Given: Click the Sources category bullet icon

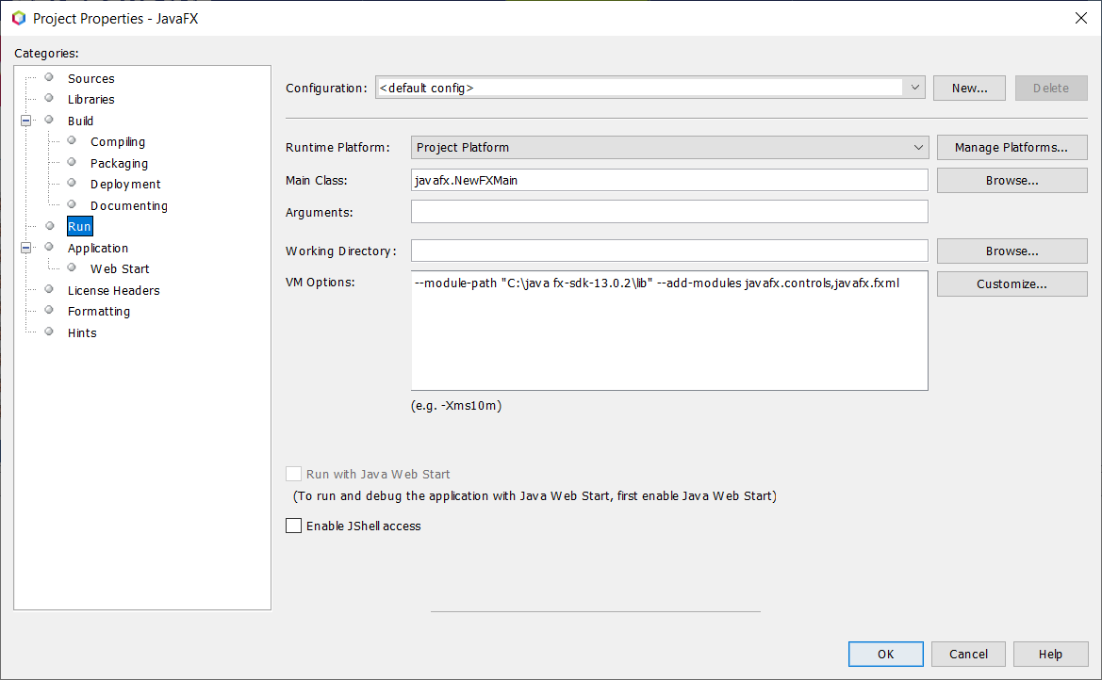Looking at the screenshot, I should (x=49, y=77).
